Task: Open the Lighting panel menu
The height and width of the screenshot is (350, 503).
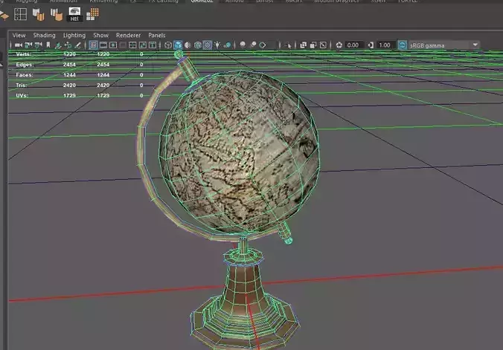Action: [74, 35]
